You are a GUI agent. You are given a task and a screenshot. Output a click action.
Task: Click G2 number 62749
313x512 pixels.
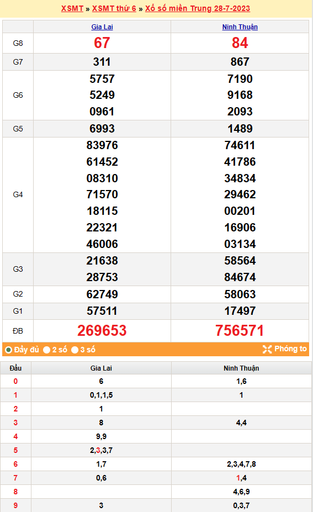point(102,294)
